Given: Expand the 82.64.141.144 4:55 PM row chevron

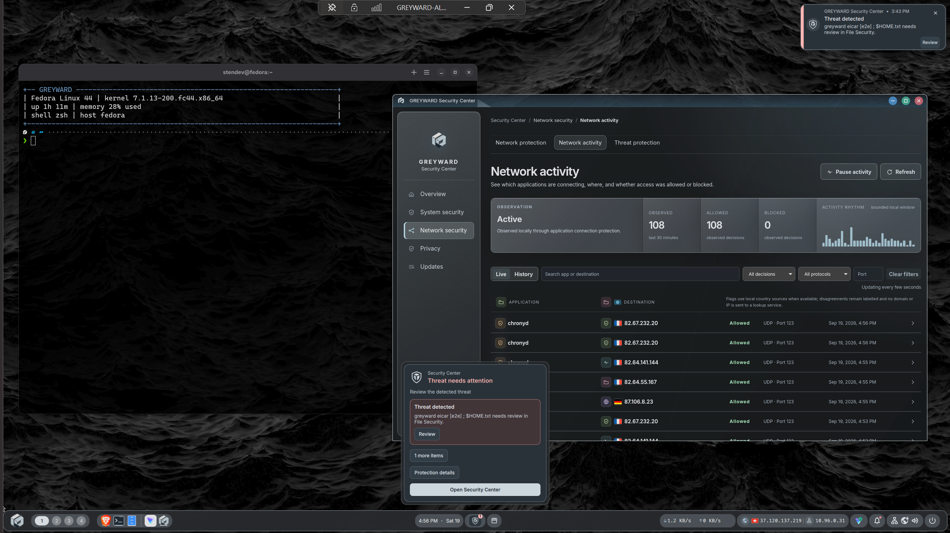Looking at the screenshot, I should point(913,362).
